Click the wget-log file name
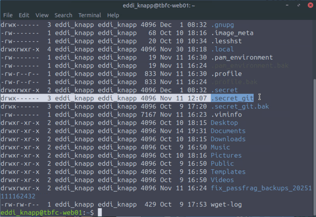The height and width of the screenshot is (217, 316). coord(226,204)
